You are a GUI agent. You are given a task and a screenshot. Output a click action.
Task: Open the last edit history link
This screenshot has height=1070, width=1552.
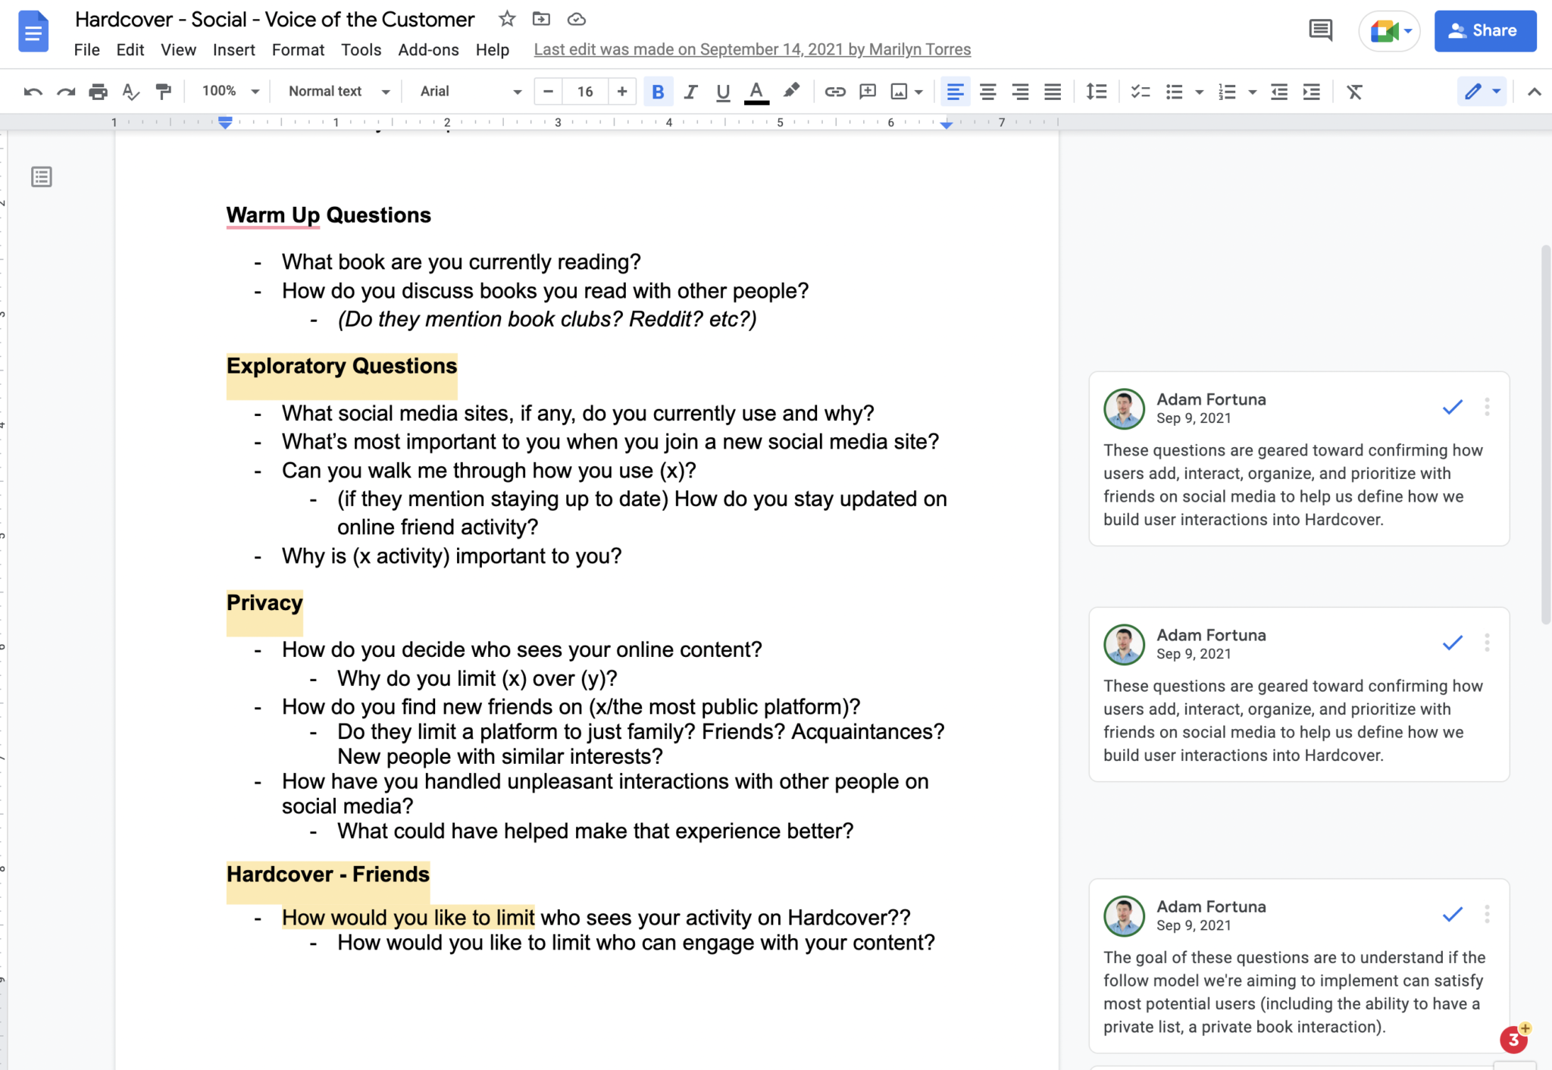(x=752, y=50)
